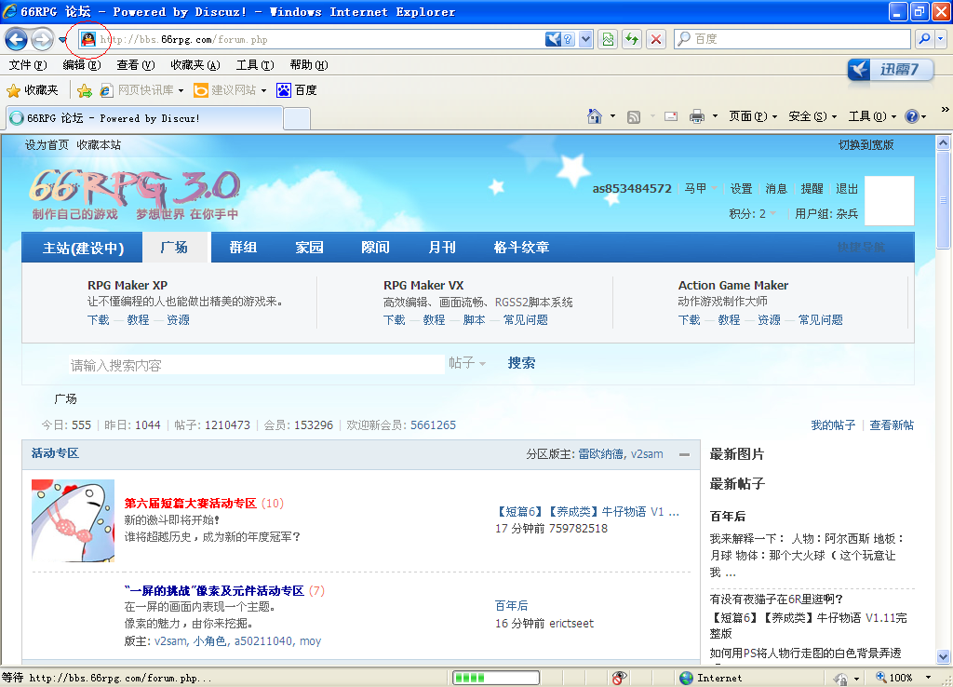Click the browser Forward arrow button
This screenshot has width=953, height=687.
pyautogui.click(x=42, y=39)
